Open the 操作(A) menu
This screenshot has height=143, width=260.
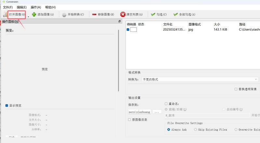click(36, 7)
